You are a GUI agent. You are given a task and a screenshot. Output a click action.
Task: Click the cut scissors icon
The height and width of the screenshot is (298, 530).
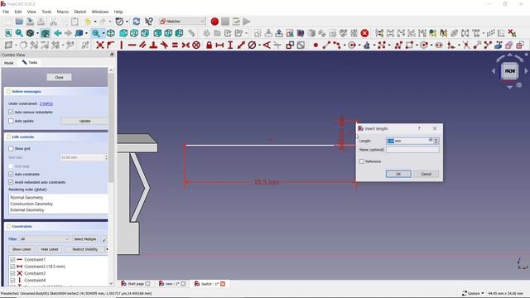click(53, 22)
